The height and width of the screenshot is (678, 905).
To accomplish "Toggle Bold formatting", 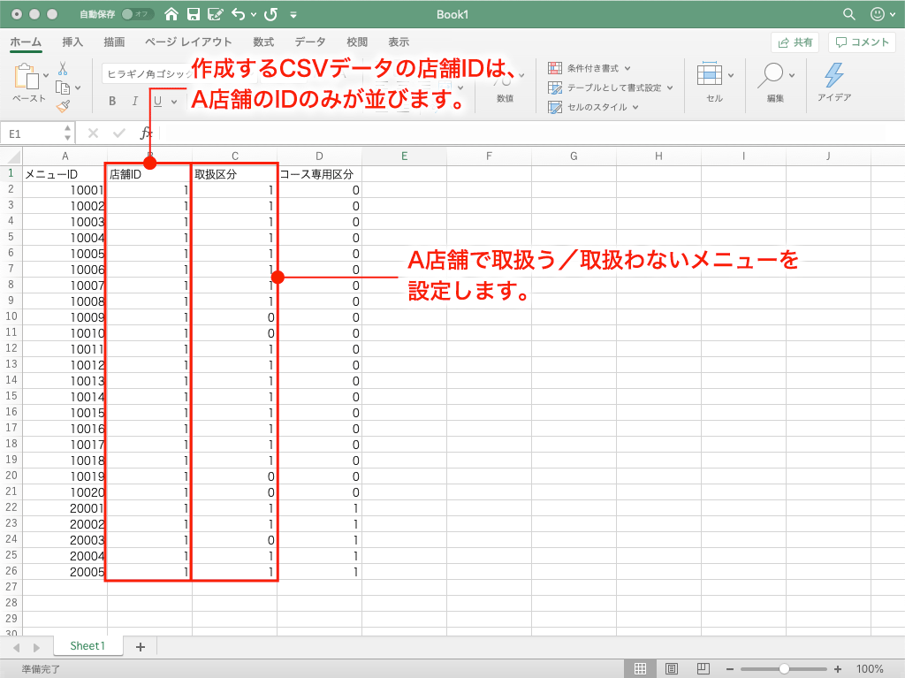I will [x=112, y=101].
